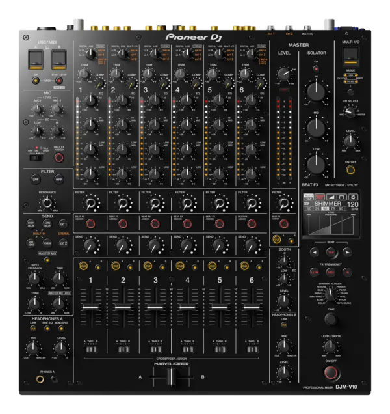Toggle Master Beat FX Assign button
The image size is (390, 414).
(284, 224)
